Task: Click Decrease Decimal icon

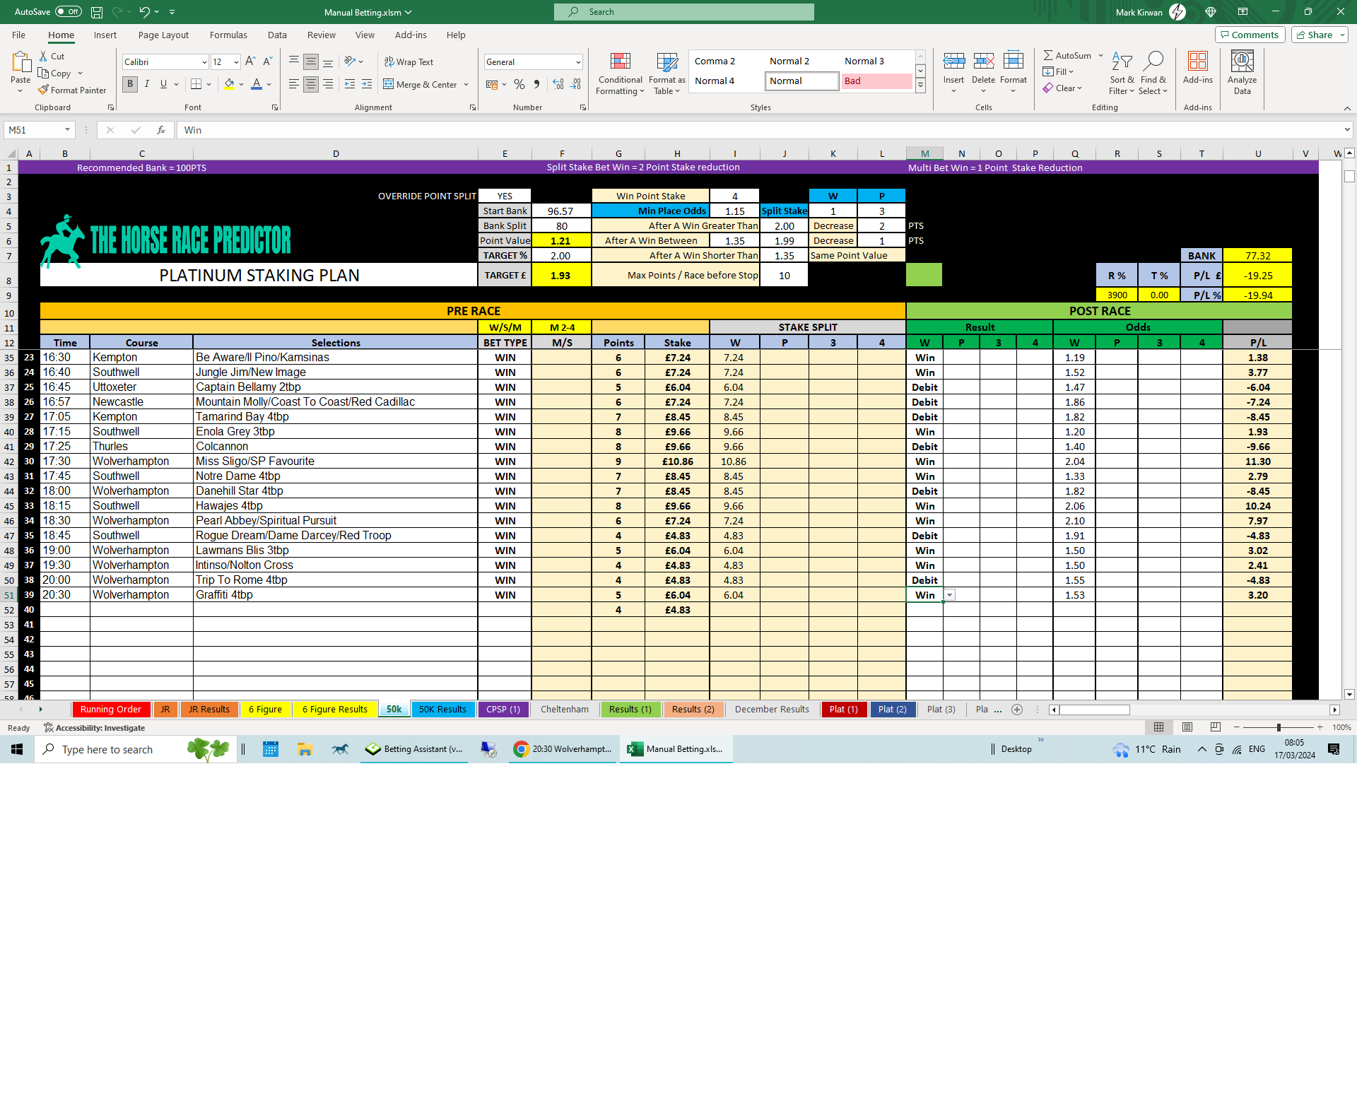Action: point(576,84)
